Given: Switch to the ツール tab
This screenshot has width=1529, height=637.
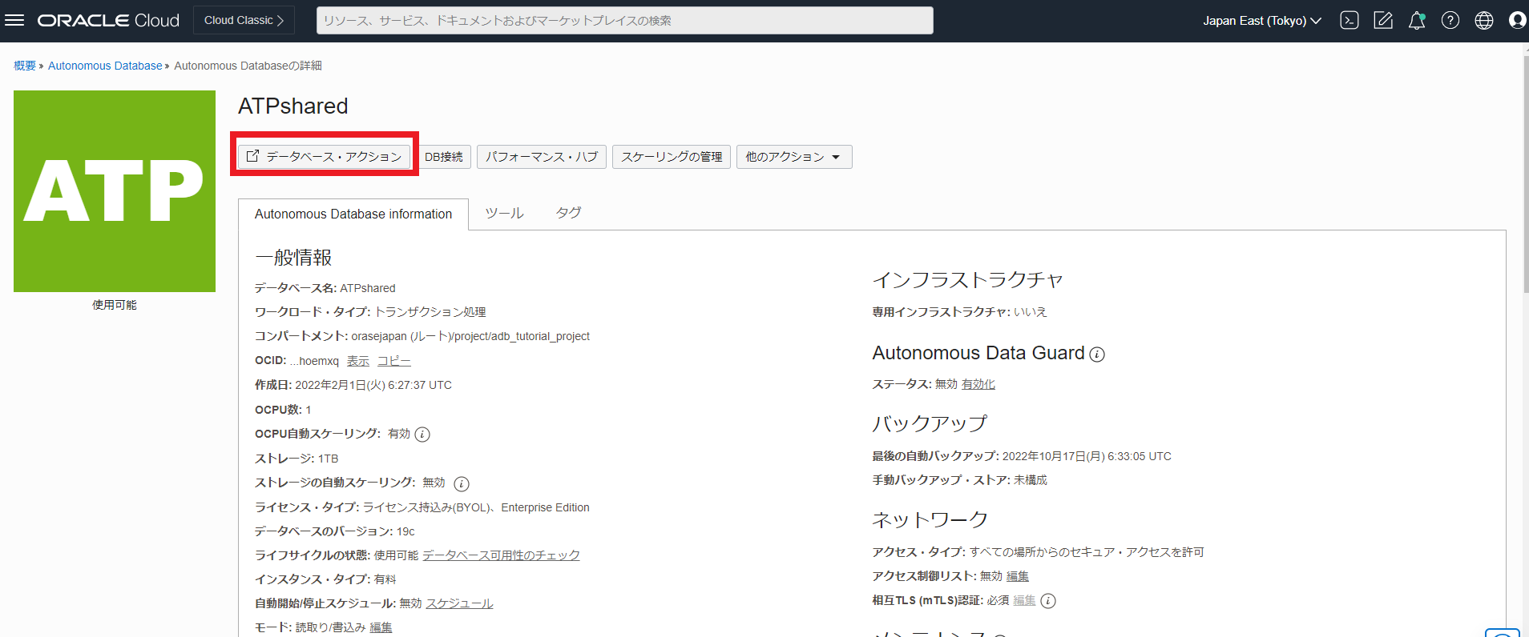Looking at the screenshot, I should 504,213.
